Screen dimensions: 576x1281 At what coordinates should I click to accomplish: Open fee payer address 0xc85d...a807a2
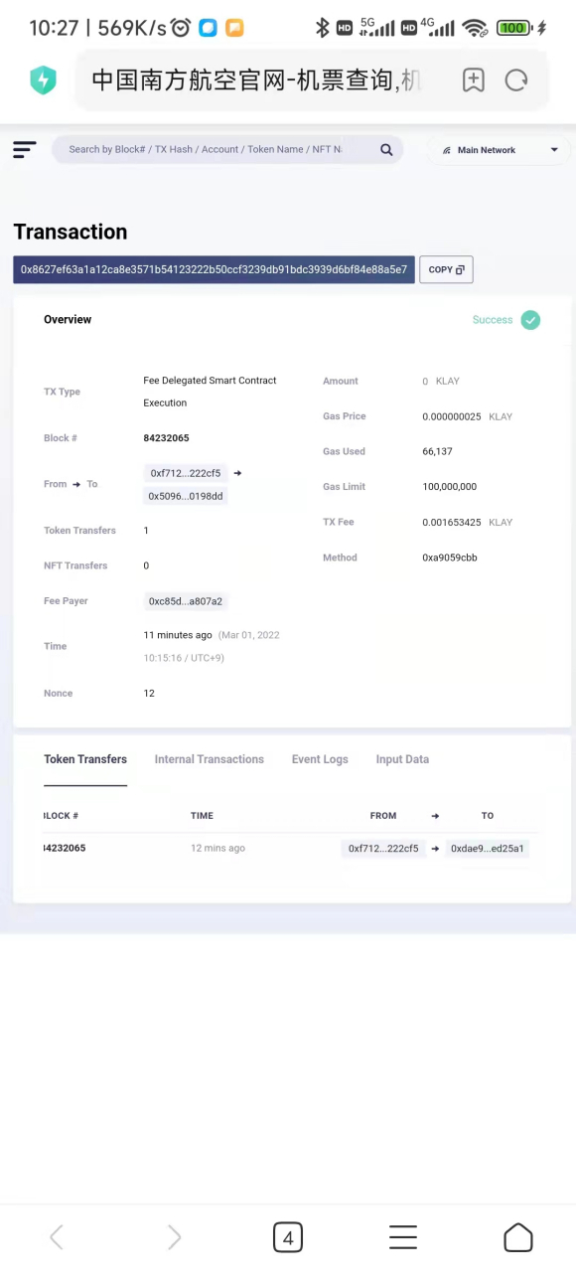coord(186,601)
